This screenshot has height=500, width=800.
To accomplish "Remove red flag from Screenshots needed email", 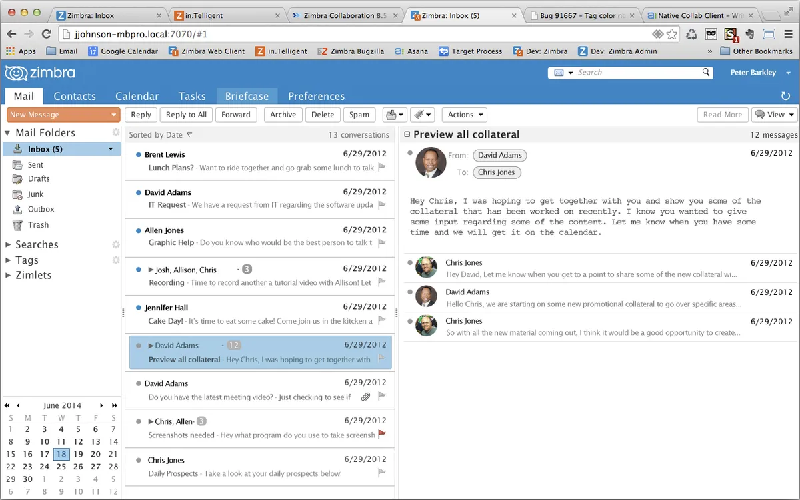I will (x=382, y=435).
